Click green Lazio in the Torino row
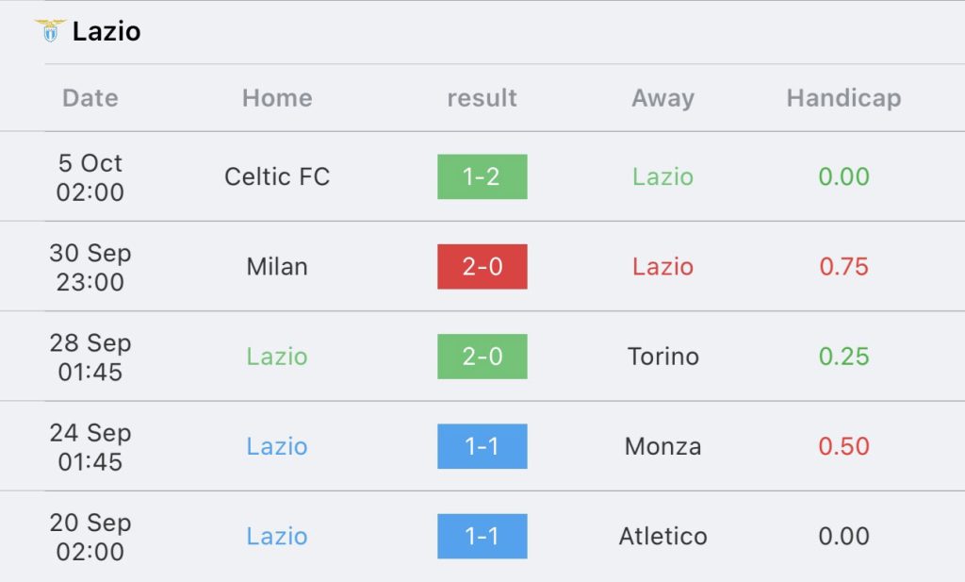This screenshot has width=965, height=582. pyautogui.click(x=277, y=357)
